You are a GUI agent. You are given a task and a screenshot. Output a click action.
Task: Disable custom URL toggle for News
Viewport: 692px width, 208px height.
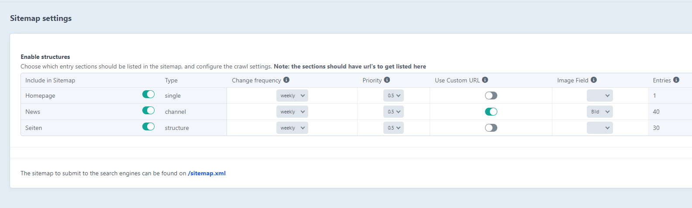pos(491,112)
